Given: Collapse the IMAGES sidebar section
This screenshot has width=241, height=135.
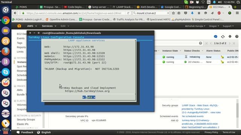Looking at the screenshot, I should coord(15,86).
